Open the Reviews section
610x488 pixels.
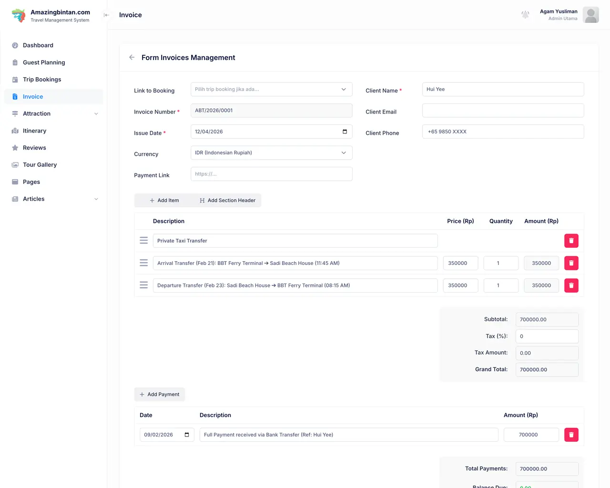[x=33, y=148]
